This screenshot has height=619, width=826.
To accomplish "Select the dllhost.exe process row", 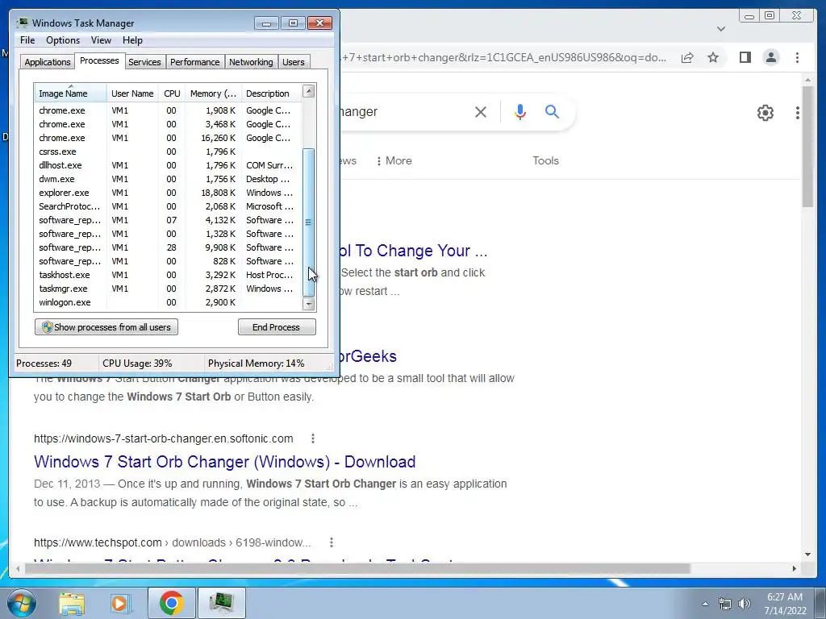I will pos(168,165).
